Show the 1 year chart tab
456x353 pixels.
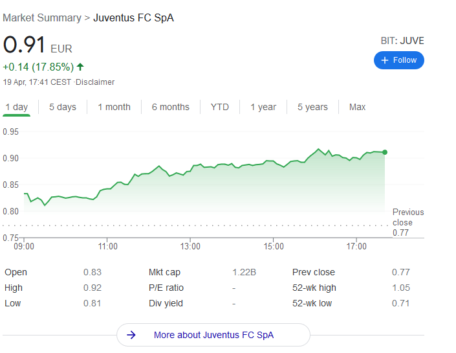(x=263, y=107)
